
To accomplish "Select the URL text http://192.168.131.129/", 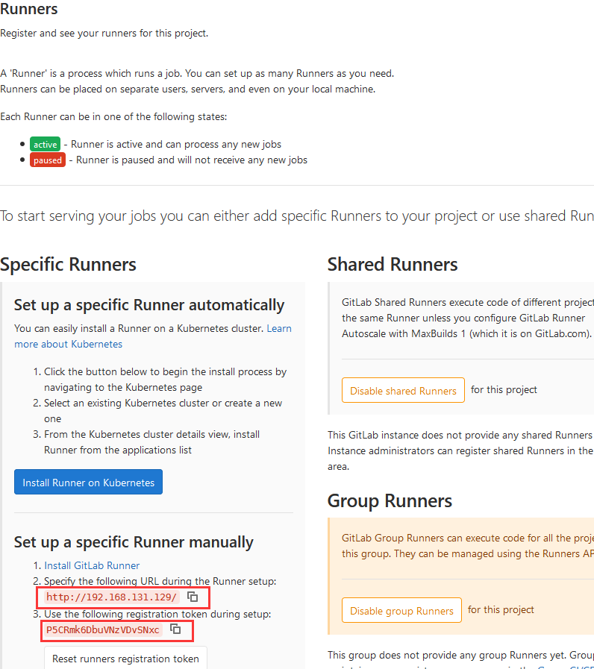I will pyautogui.click(x=111, y=597).
